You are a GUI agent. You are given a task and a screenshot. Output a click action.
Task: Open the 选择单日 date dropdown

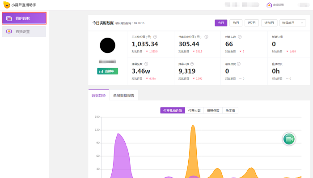[x=292, y=23]
